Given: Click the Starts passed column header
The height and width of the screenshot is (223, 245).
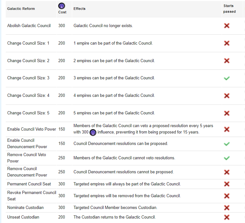Looking at the screenshot, I should 230,9.
